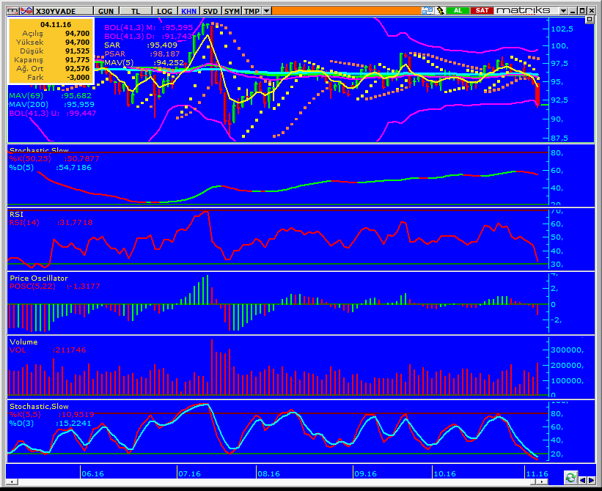Open the indicator wave icon

[x=26, y=11]
